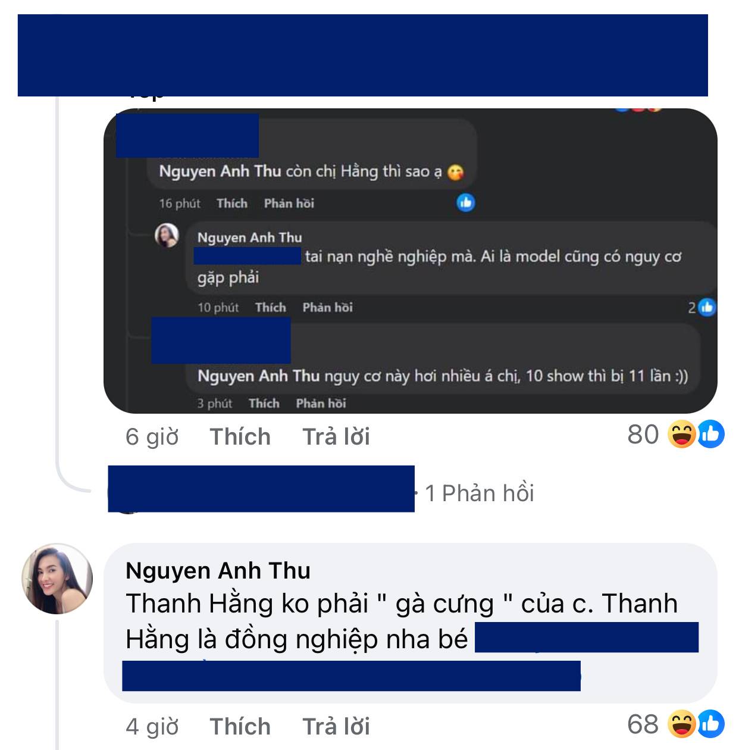This screenshot has width=739, height=750.
Task: Click the haha emoji reaction beside 80
Action: click(x=682, y=434)
